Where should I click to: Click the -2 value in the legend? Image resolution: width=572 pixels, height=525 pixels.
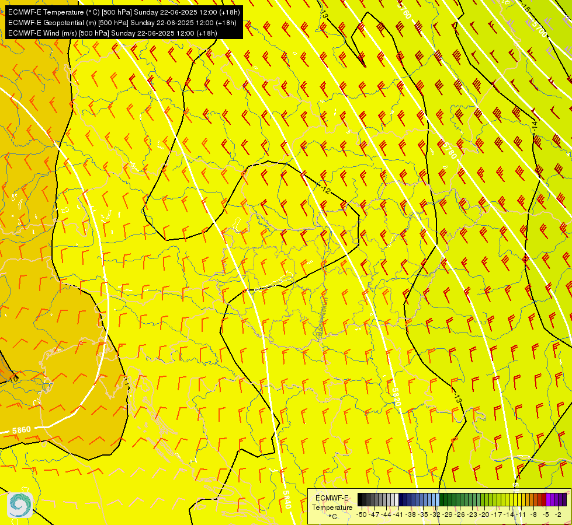click(x=558, y=515)
